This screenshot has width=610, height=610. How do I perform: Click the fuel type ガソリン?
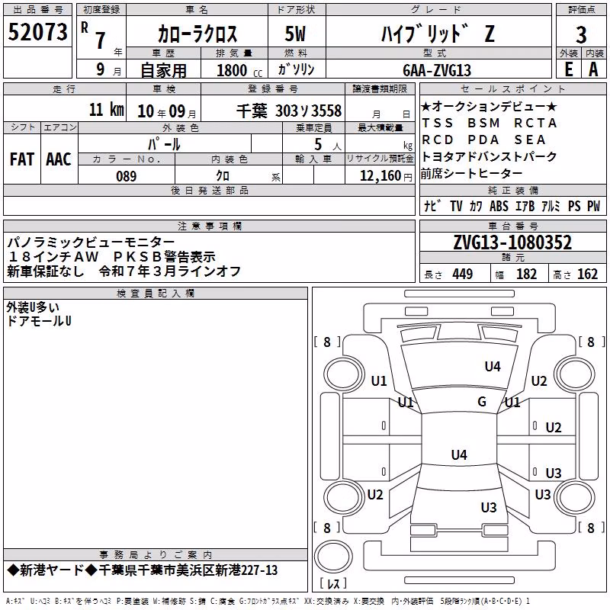click(296, 69)
